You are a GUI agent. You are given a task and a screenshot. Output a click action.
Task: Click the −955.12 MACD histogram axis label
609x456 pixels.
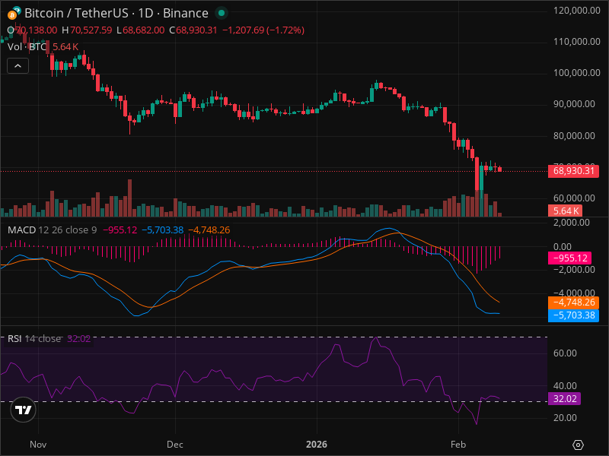pos(569,258)
